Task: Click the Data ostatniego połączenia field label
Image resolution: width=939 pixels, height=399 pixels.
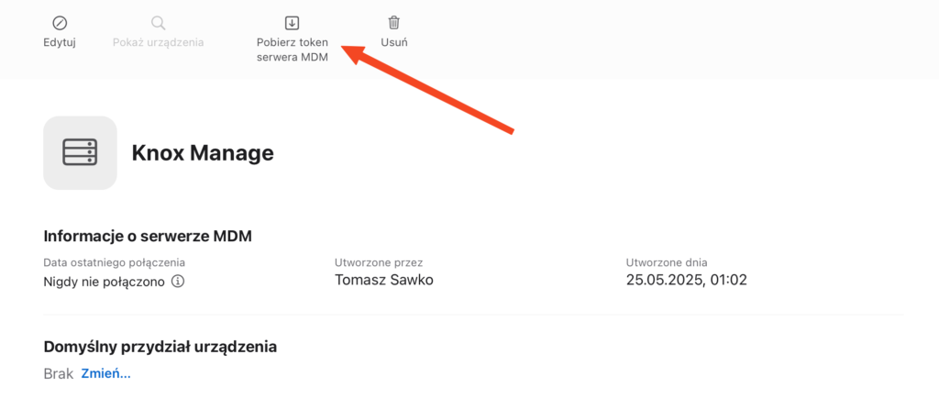Action: pyautogui.click(x=115, y=262)
